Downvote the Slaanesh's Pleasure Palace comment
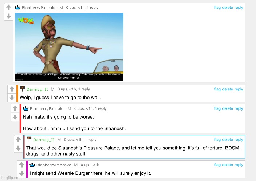 coord(19,148)
